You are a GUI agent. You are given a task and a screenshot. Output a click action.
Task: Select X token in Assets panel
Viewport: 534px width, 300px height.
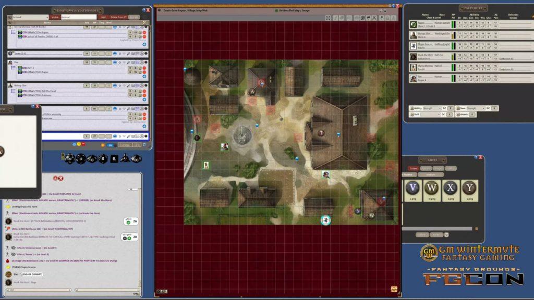tap(450, 191)
